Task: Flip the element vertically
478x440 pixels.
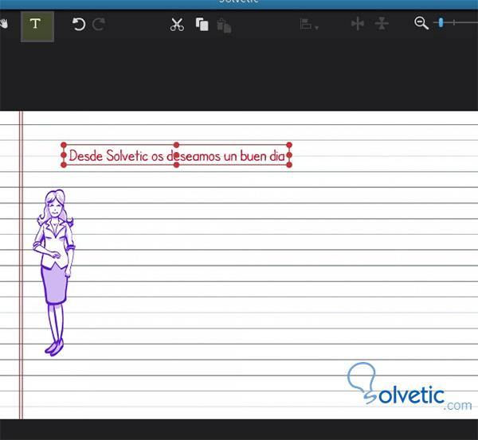Action: pyautogui.click(x=382, y=23)
